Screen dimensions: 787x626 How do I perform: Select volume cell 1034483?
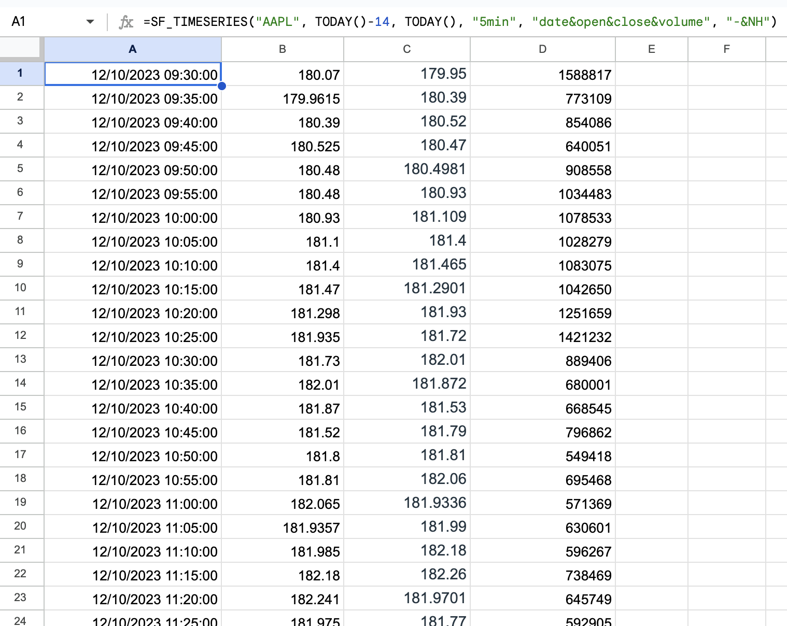coord(543,193)
